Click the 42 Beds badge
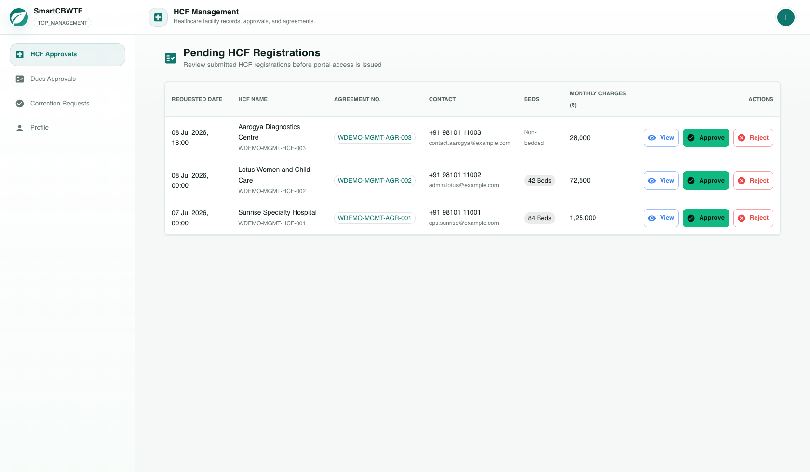This screenshot has height=472, width=810. pos(540,181)
